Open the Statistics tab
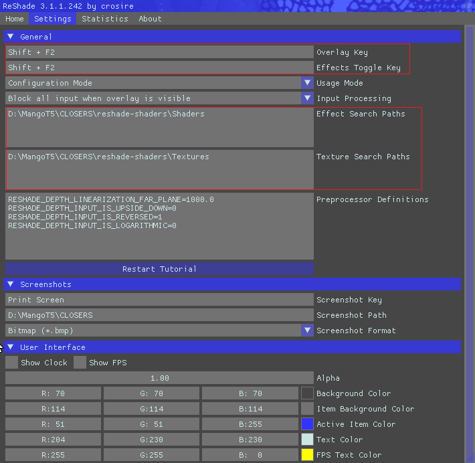The height and width of the screenshot is (463, 475). 105,19
